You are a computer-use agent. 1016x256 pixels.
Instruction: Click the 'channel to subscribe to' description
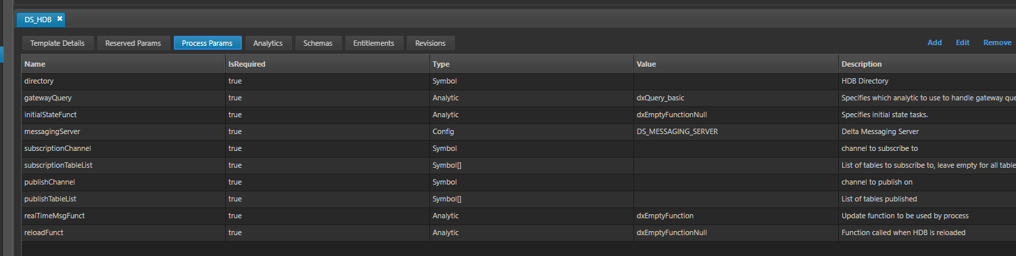pyautogui.click(x=879, y=148)
